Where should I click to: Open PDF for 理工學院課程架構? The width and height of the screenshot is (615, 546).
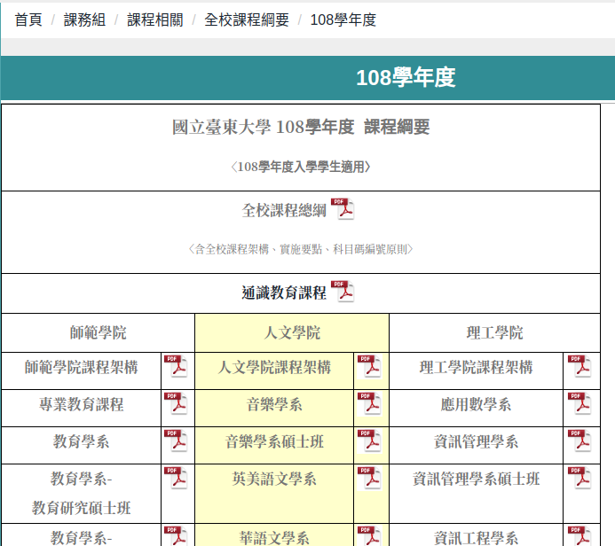click(580, 366)
